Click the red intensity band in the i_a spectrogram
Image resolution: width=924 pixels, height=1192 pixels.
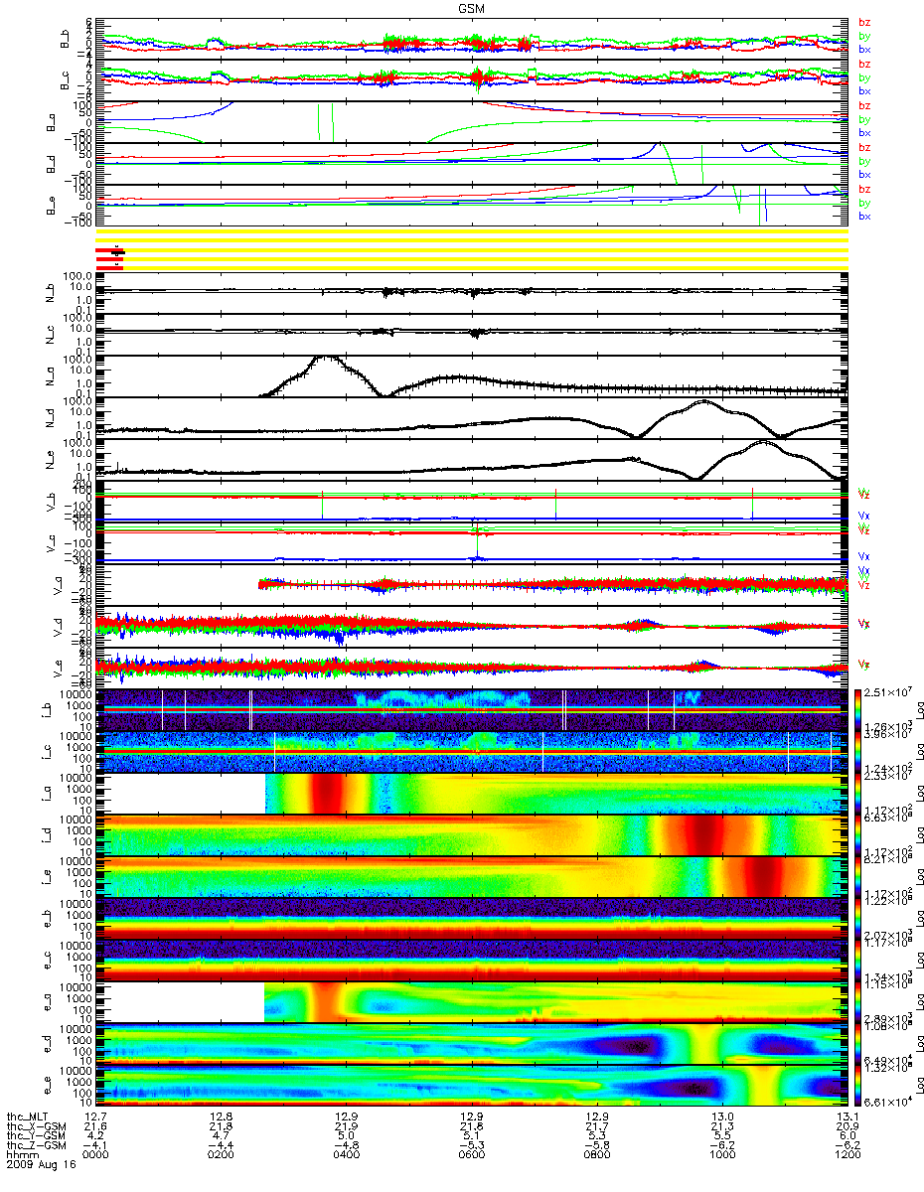pyautogui.click(x=326, y=793)
